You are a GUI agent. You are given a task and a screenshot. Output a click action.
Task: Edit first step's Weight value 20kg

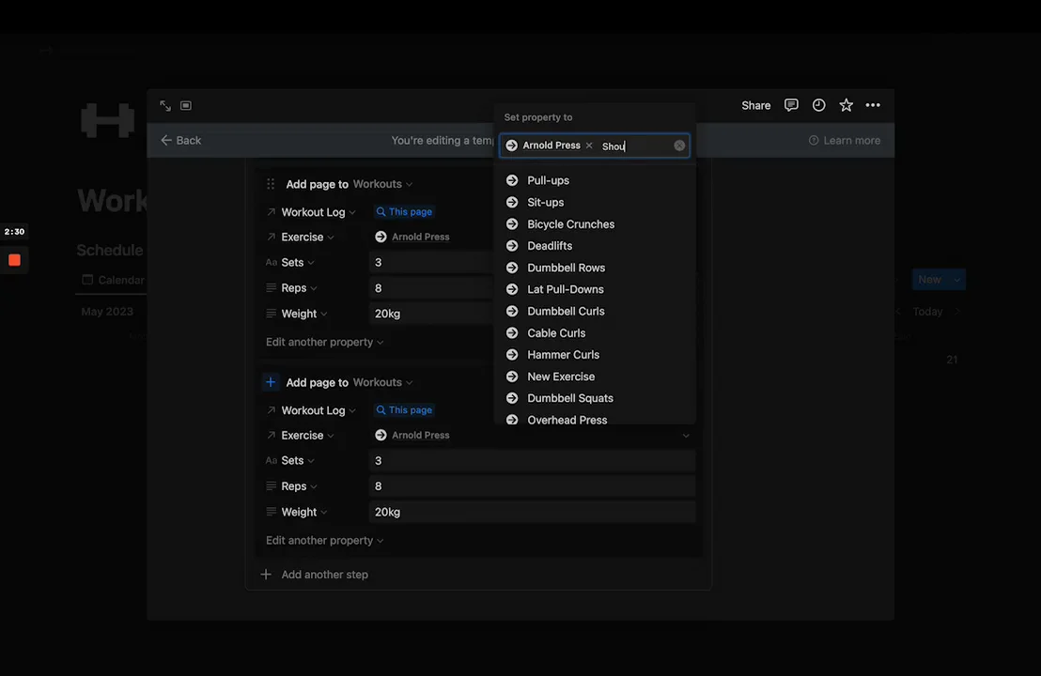[431, 314]
